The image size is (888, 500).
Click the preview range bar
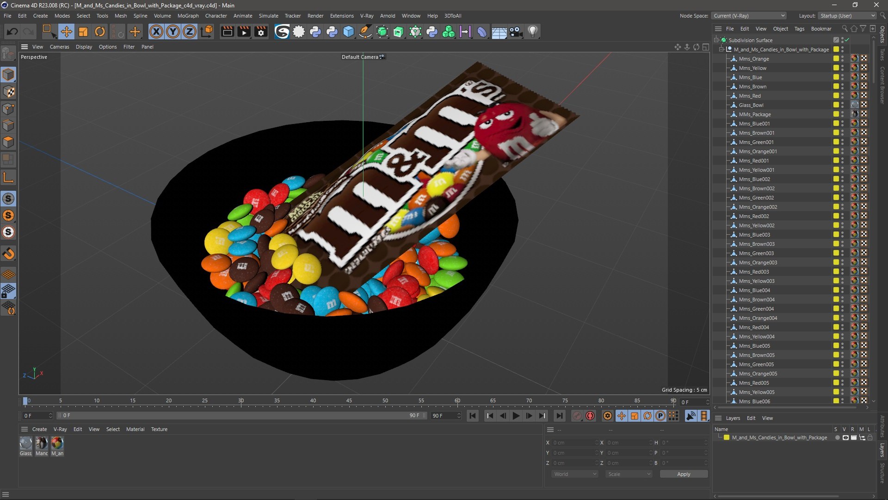pos(241,416)
